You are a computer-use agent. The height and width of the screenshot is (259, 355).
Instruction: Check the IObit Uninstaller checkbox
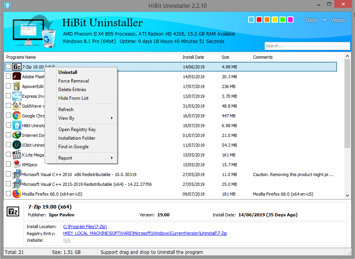(8, 145)
